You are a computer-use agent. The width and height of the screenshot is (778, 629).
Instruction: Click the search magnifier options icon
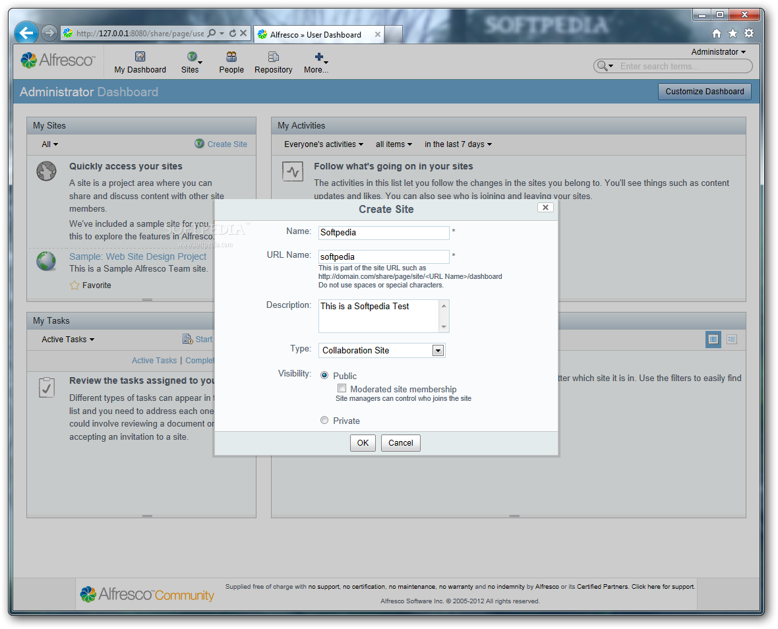[x=605, y=66]
